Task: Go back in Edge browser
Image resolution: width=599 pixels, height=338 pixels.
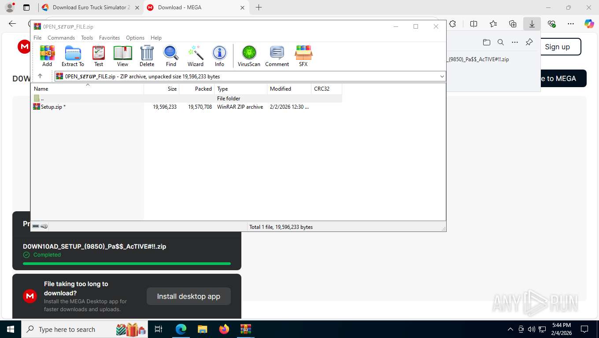Action: (12, 24)
